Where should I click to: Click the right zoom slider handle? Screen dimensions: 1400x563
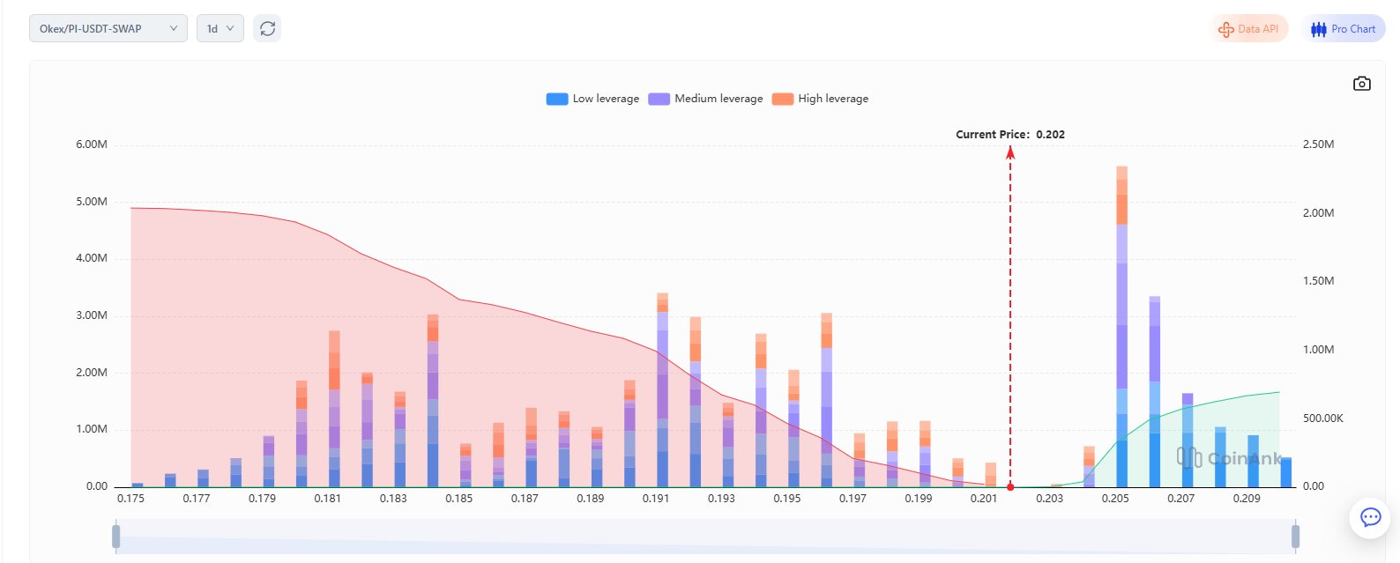click(x=1295, y=536)
